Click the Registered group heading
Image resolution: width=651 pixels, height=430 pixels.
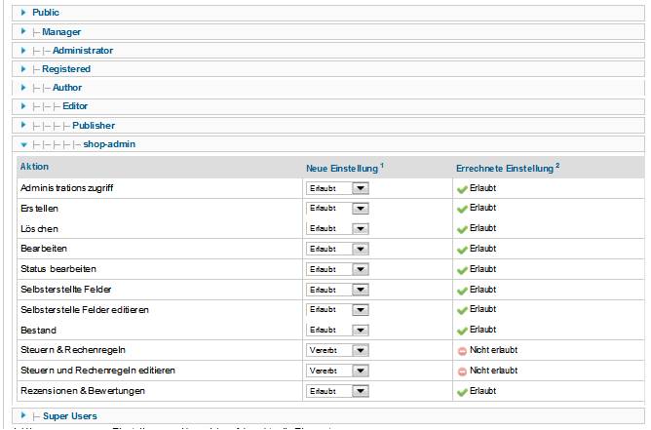click(65, 69)
